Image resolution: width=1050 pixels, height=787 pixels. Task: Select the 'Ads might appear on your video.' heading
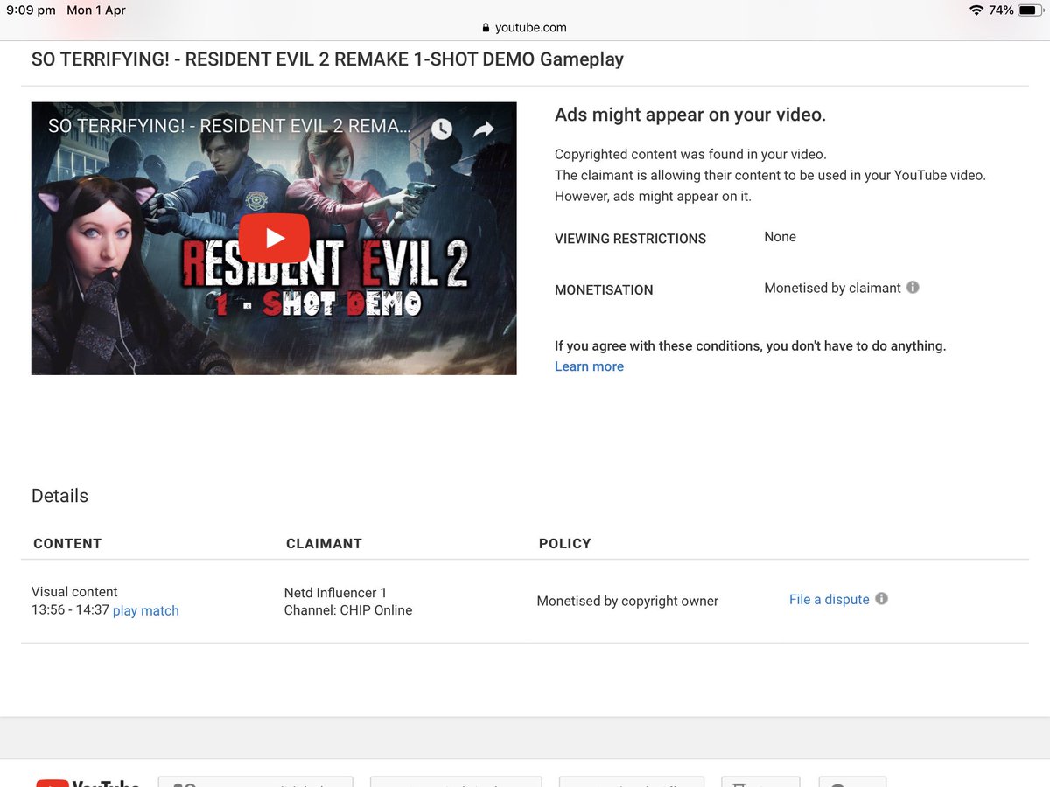click(690, 115)
